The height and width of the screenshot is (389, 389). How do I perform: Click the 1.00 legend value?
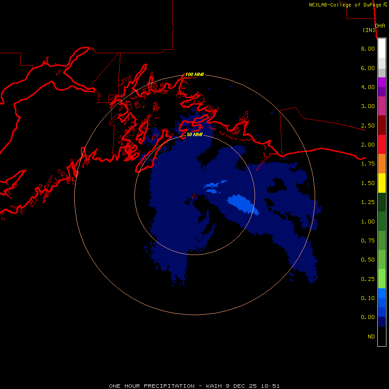[368, 222]
